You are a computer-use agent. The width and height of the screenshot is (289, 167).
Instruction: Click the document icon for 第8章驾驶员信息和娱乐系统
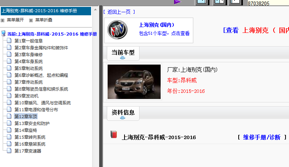[9, 89]
